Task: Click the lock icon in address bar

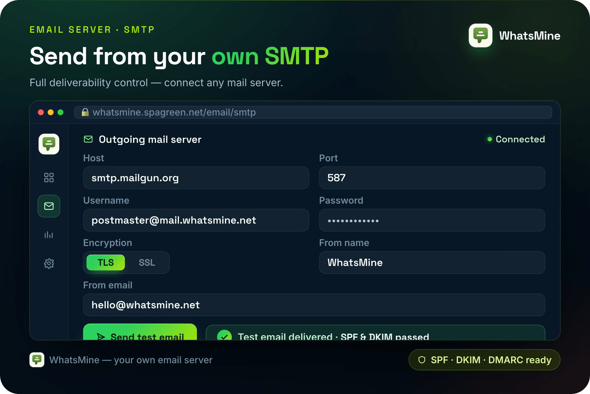Action: pos(85,112)
